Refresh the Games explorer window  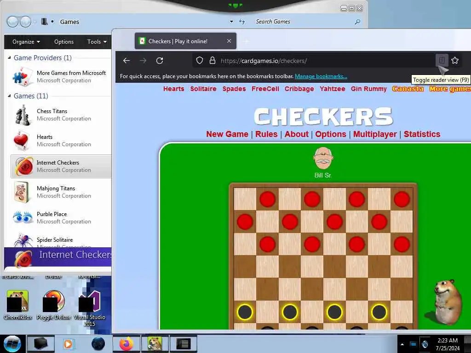(x=242, y=22)
